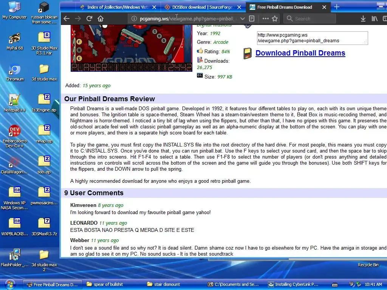
Task: Switch to 7-Zip C:\Documents and Se... taskbar window
Action: pyautogui.click(x=233, y=284)
